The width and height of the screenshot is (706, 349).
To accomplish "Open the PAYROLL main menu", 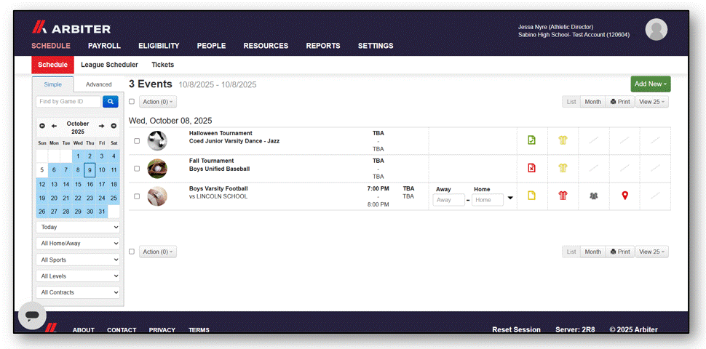I will pyautogui.click(x=104, y=46).
